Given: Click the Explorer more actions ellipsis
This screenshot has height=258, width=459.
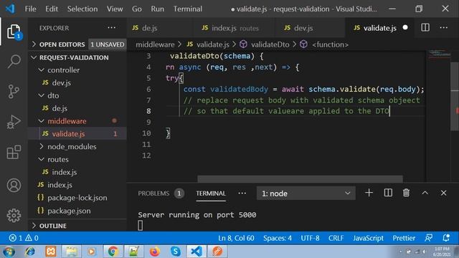Looking at the screenshot, I should tap(112, 28).
